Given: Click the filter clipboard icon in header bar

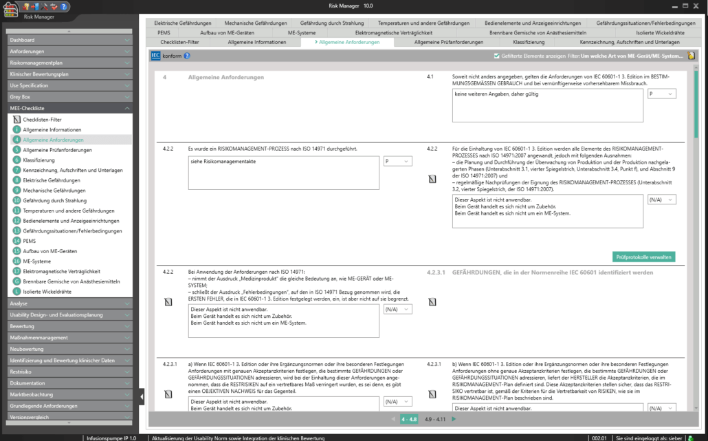Looking at the screenshot, I should (691, 56).
